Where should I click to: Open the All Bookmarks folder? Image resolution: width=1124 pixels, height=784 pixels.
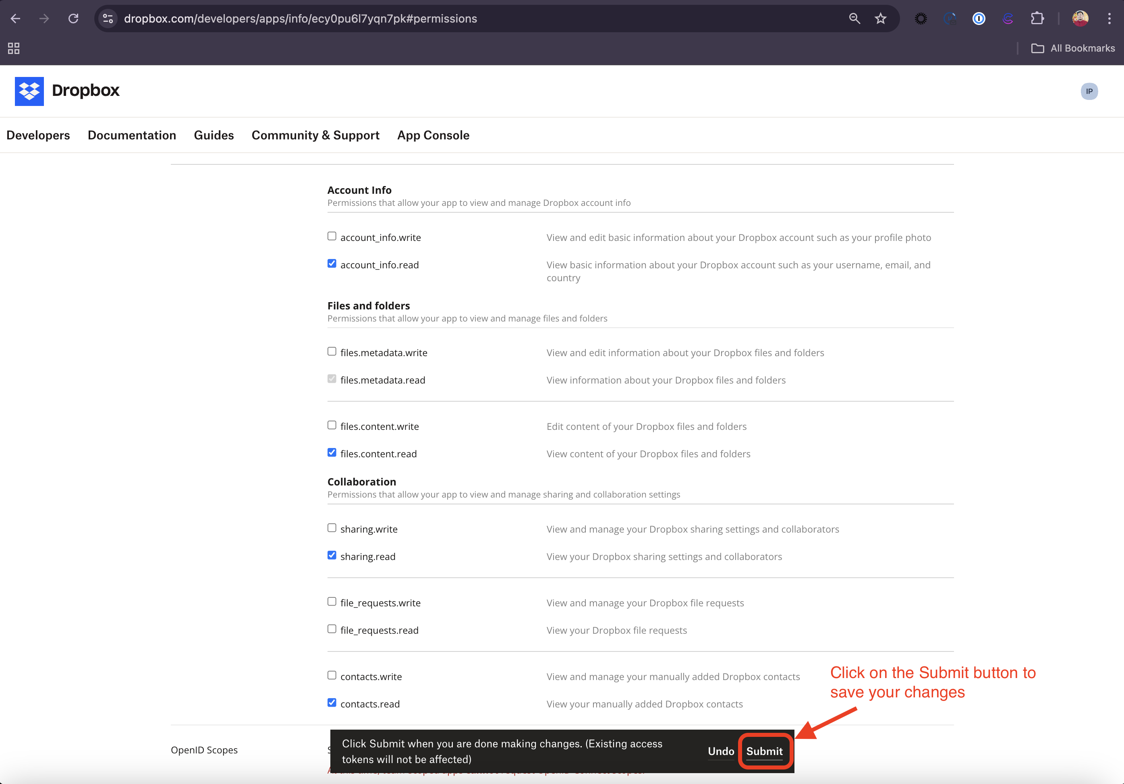[1073, 48]
